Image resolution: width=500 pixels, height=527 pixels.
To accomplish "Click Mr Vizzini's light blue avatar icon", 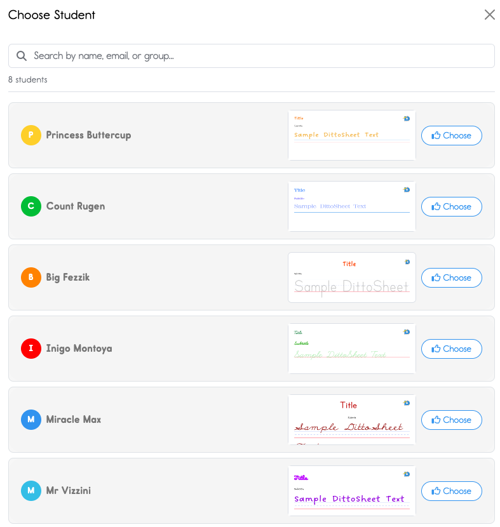I will [x=31, y=491].
